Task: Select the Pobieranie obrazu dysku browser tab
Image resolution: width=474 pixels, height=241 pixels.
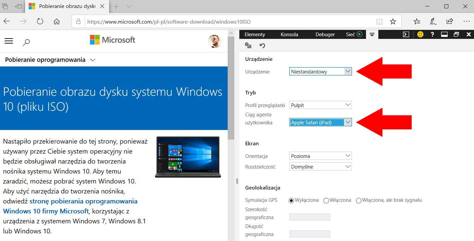Action: click(67, 6)
